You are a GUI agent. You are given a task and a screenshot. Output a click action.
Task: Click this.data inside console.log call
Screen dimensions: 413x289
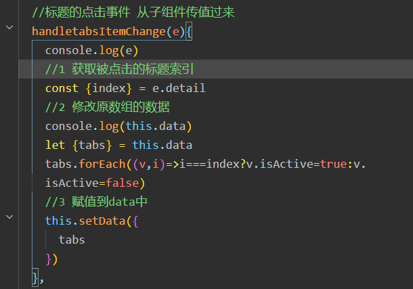tap(156, 126)
